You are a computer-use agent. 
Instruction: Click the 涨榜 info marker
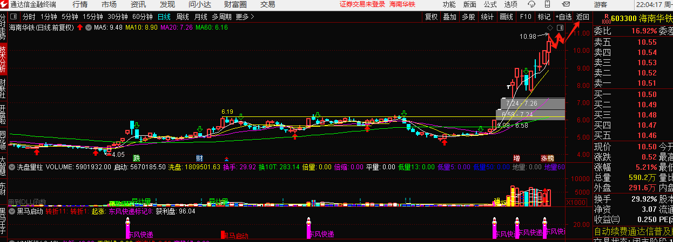[x=548, y=158]
